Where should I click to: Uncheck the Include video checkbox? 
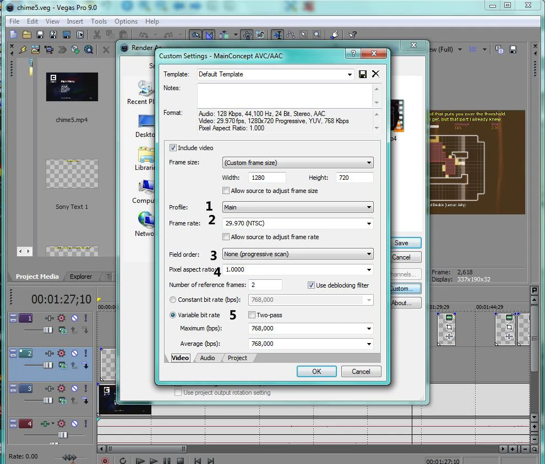point(173,148)
